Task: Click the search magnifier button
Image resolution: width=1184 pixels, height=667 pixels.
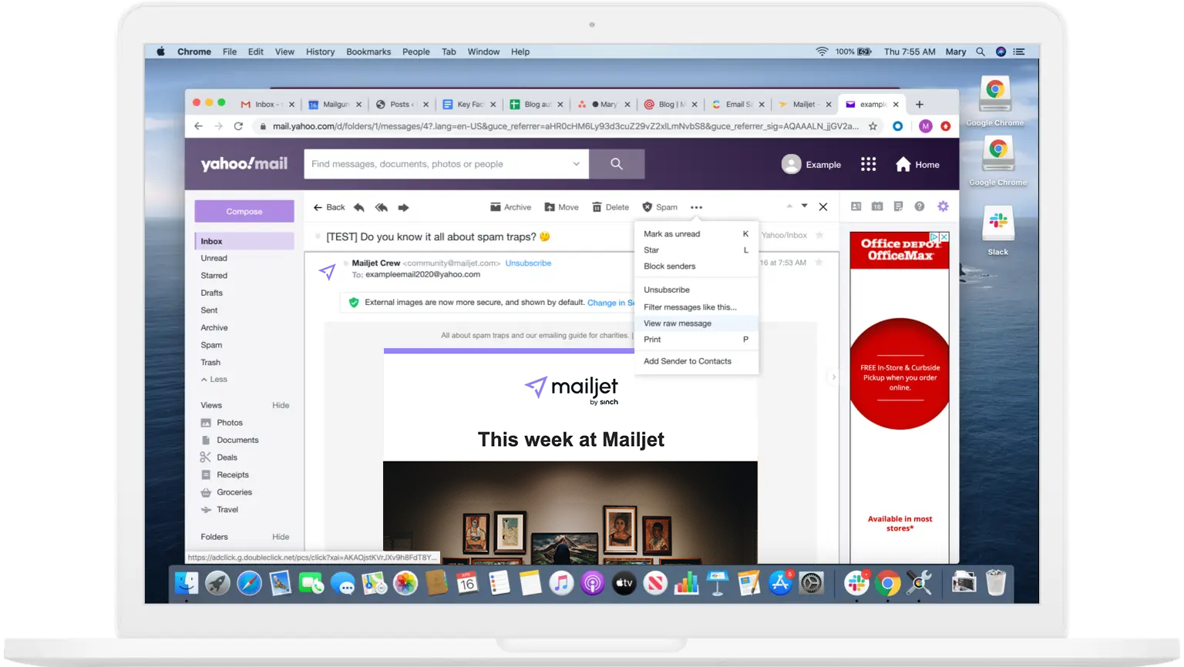Action: (x=617, y=164)
